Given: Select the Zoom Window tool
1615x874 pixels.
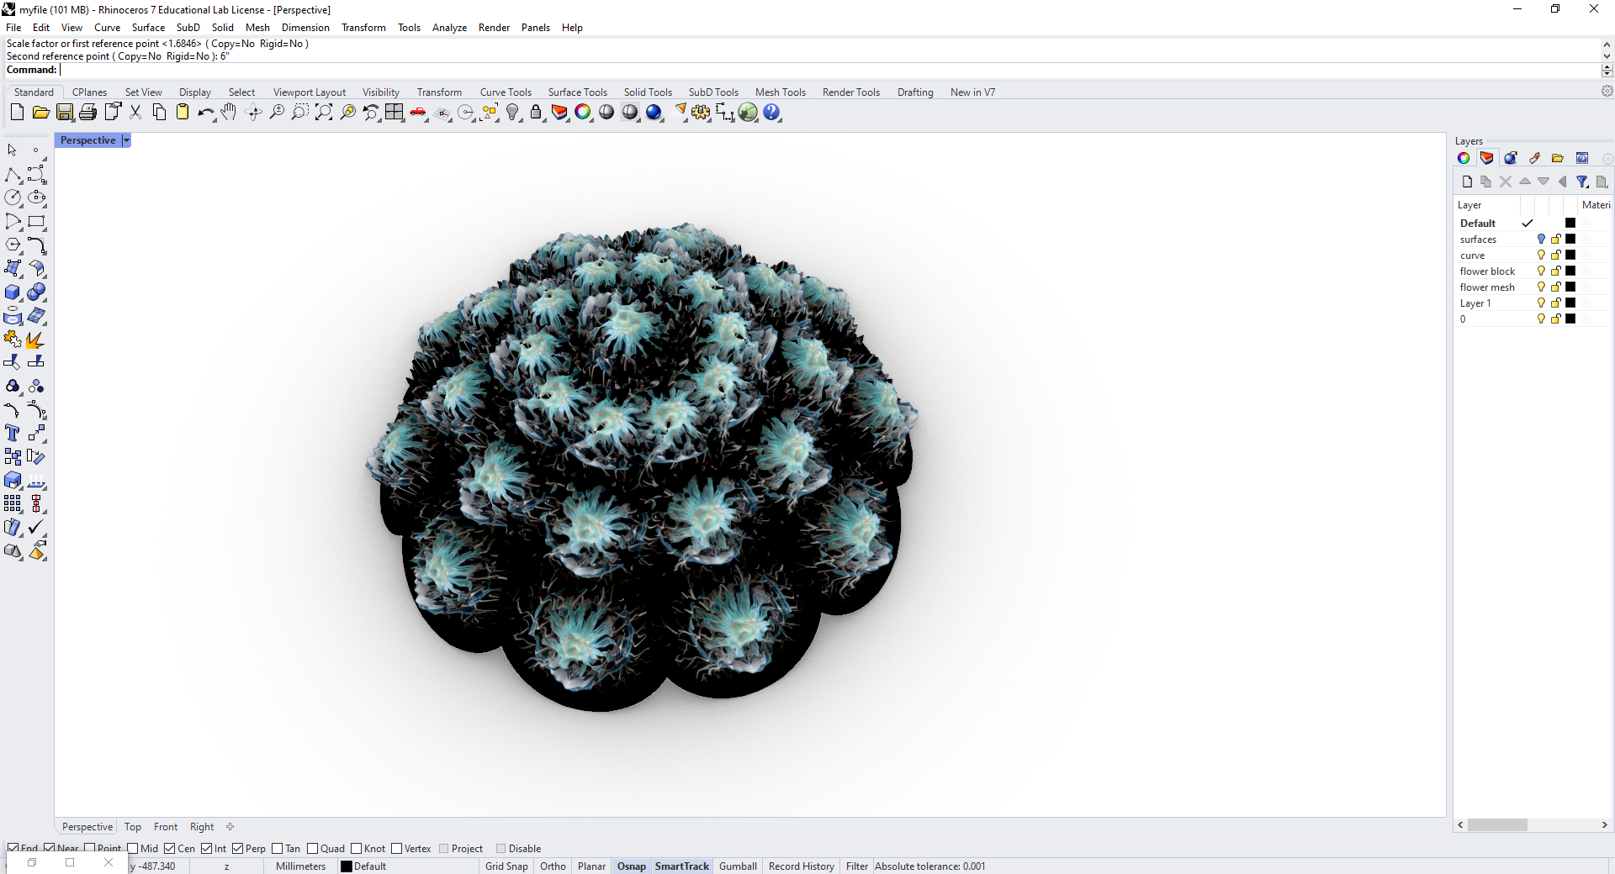Looking at the screenshot, I should point(299,113).
